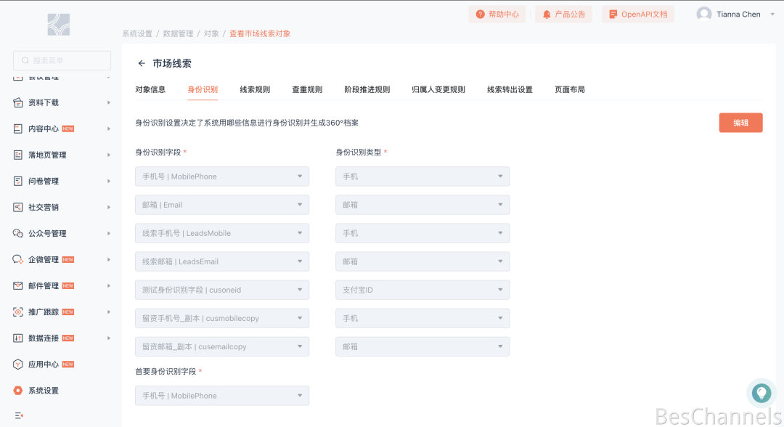Viewport: 784px width, 427px height.
Task: Open the 留资邮箱_副本 | cusemailcopy dropdown
Action: pos(222,346)
